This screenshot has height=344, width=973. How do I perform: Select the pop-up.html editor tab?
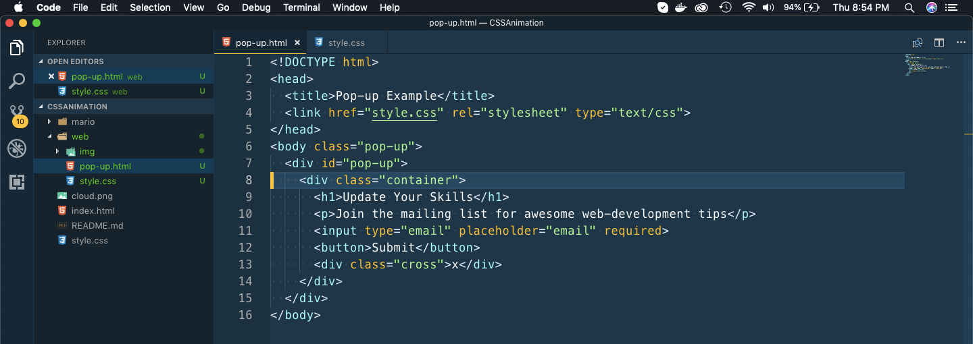coord(261,42)
